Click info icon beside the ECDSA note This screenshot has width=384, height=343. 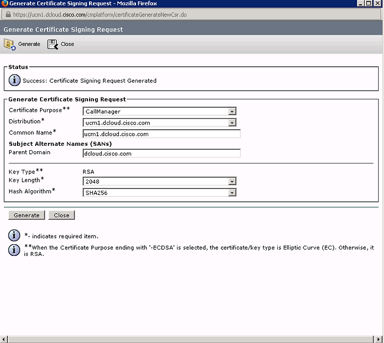click(14, 250)
